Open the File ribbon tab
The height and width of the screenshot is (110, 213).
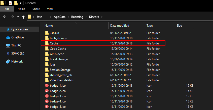(7, 9)
